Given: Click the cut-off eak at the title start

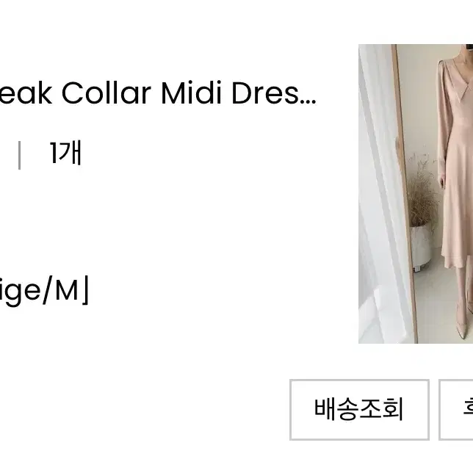Looking at the screenshot, I should 26,93.
